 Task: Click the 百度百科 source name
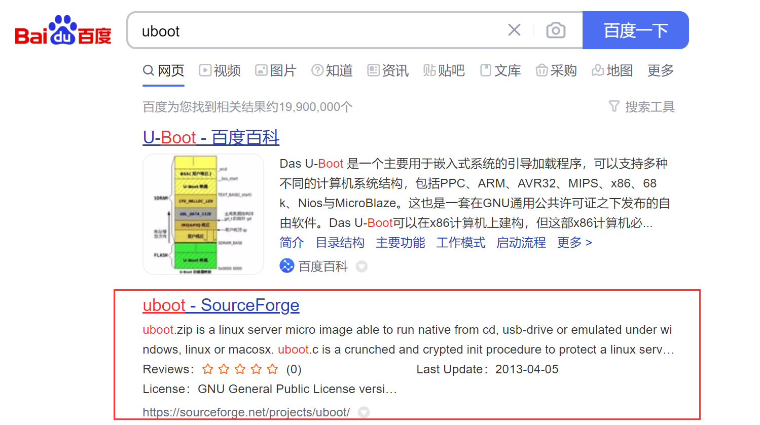tap(323, 266)
